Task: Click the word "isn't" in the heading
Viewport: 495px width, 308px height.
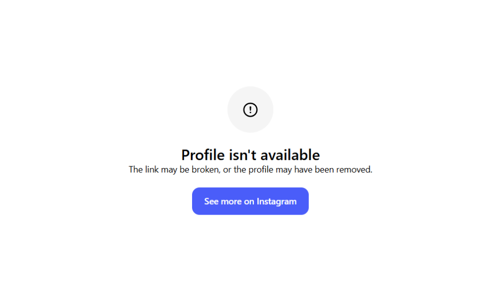Action: (243, 155)
